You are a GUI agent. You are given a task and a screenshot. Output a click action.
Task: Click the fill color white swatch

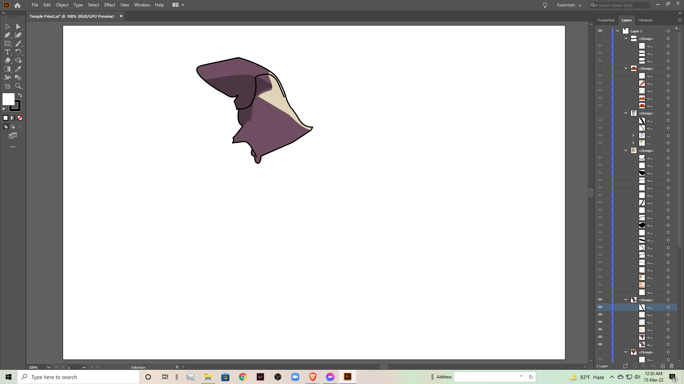click(x=9, y=99)
